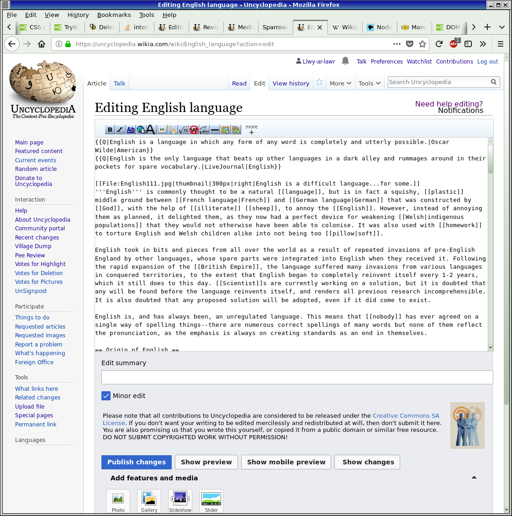Insert a math formula with the square root icon
This screenshot has width=512, height=516.
(183, 130)
